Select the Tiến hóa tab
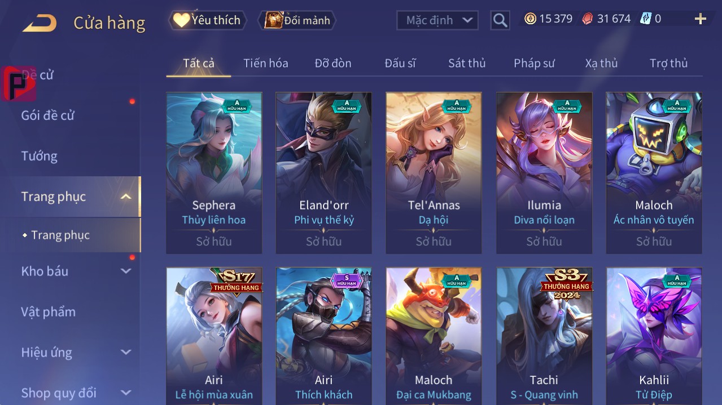 point(266,63)
